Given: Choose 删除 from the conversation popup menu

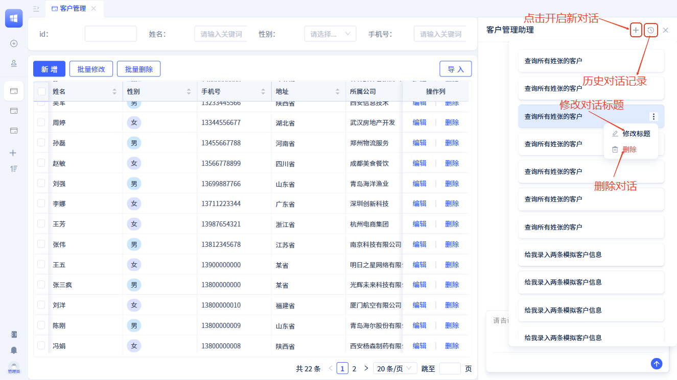Looking at the screenshot, I should coord(631,149).
